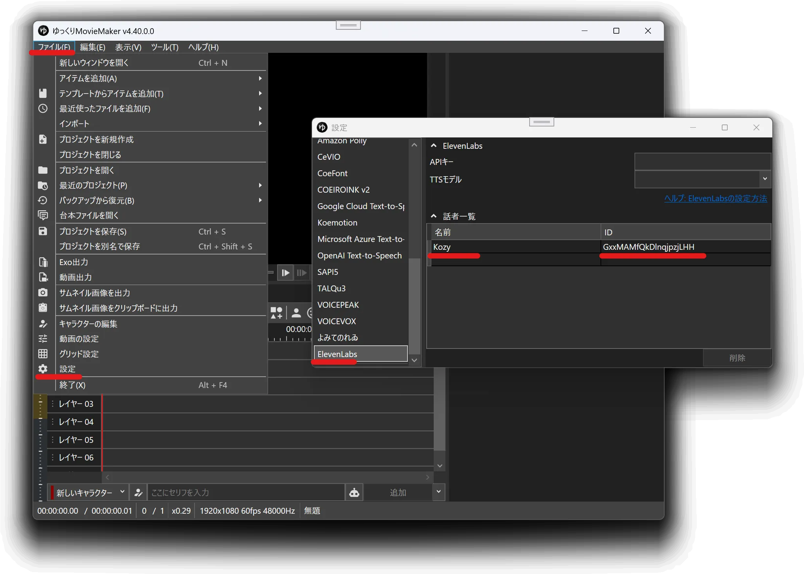Click the sliders icon beside 動画の設定
This screenshot has width=804, height=574.
(43, 339)
